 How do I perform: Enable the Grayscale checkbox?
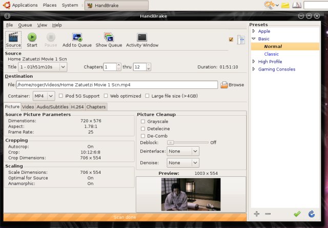(143, 121)
